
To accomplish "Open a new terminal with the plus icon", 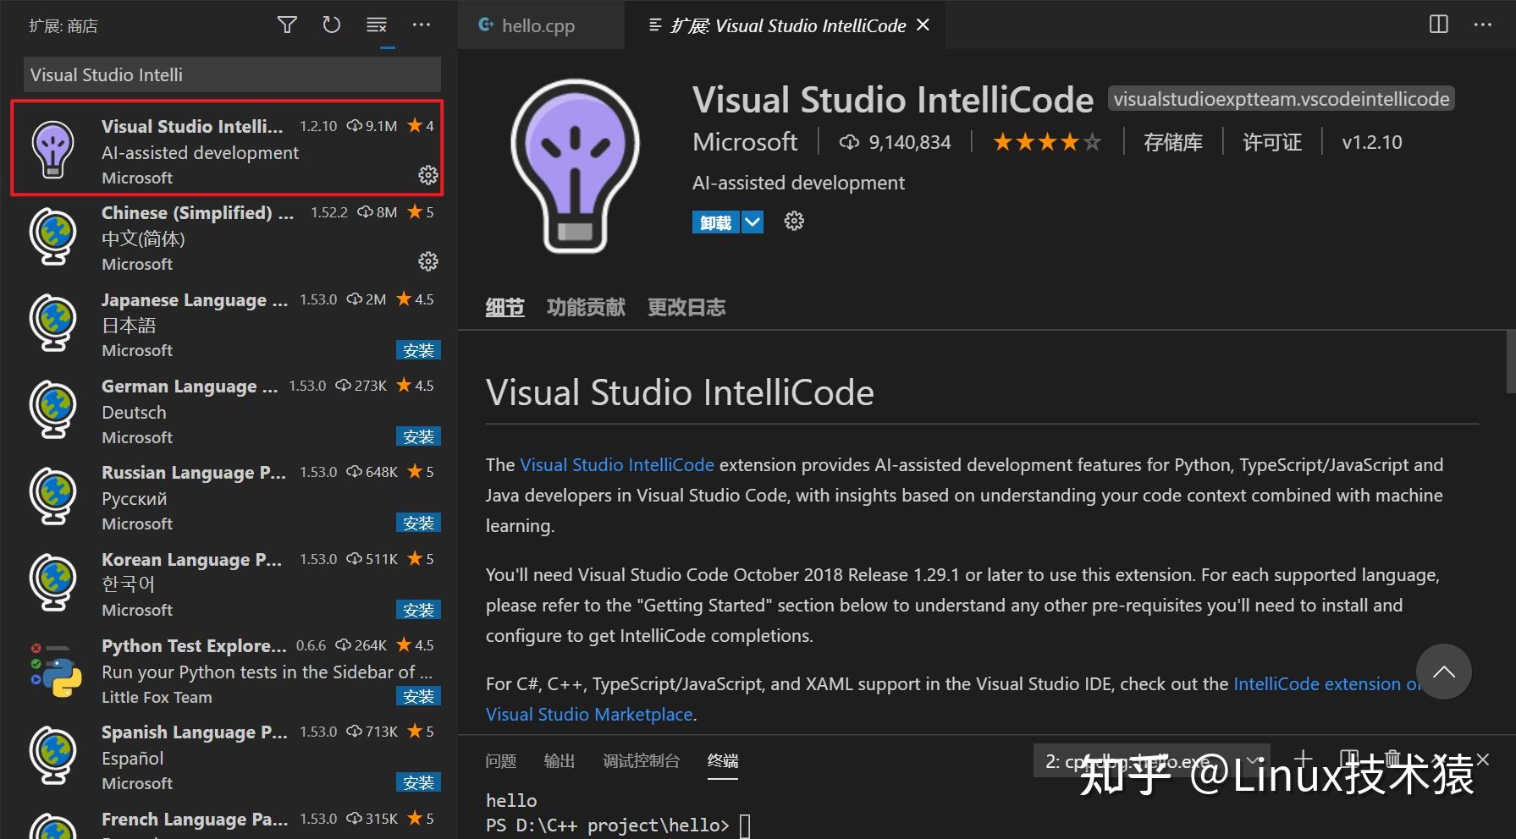I will pos(1304,759).
